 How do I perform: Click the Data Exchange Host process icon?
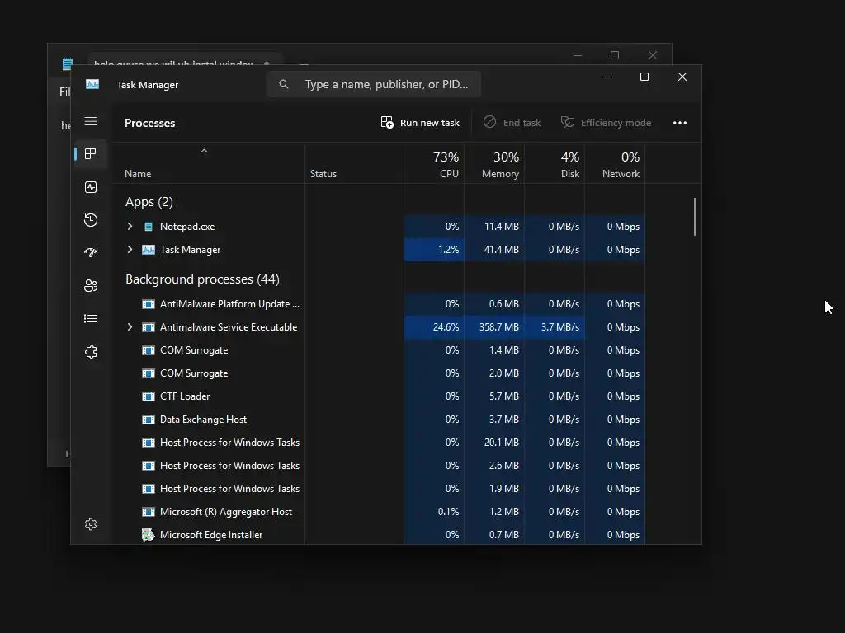149,420
